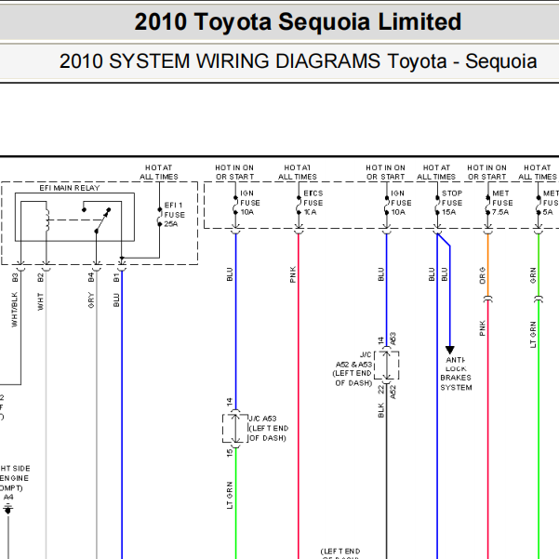Select the "2010 SYSTEM WIRING DIAGRAMS Toyota - Sequoia" heading
The height and width of the screenshot is (559, 559).
pyautogui.click(x=298, y=61)
